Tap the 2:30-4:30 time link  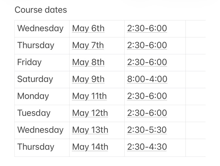pos(147,147)
